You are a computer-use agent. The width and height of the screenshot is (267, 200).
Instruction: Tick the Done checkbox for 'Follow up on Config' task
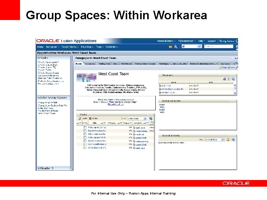click(x=85, y=127)
